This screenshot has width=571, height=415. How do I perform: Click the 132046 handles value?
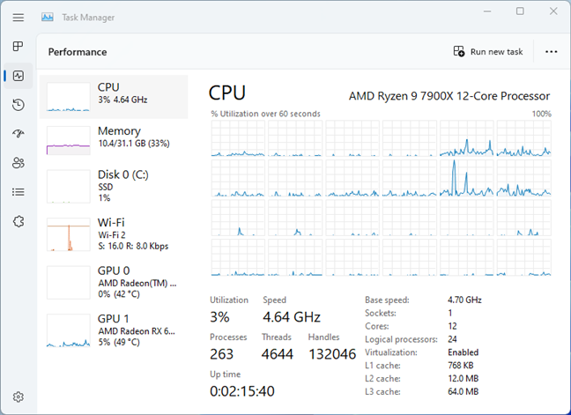point(332,354)
